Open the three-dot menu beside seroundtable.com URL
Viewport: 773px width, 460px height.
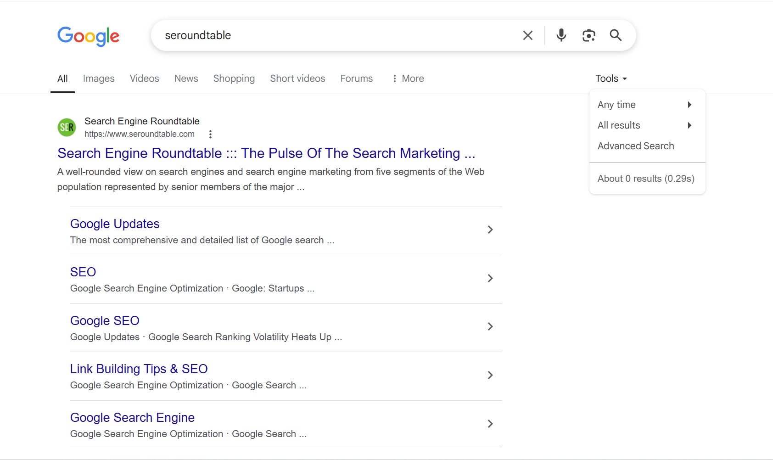210,134
